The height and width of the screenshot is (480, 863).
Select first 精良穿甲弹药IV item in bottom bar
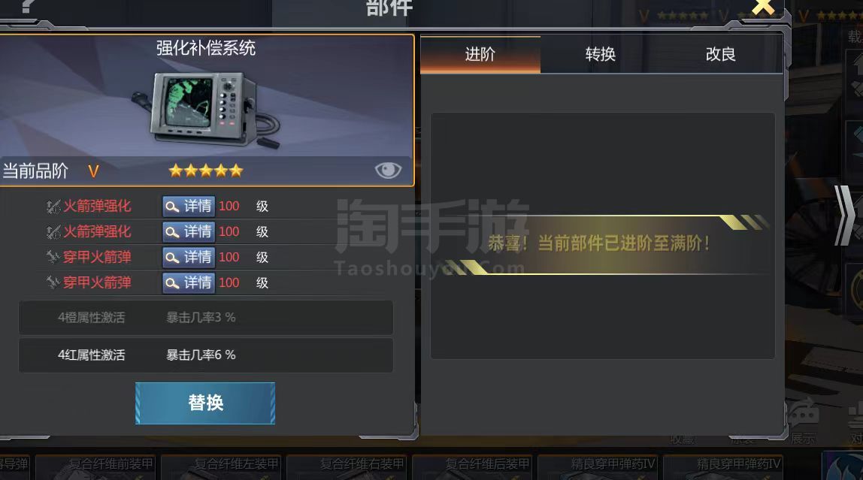pyautogui.click(x=598, y=466)
